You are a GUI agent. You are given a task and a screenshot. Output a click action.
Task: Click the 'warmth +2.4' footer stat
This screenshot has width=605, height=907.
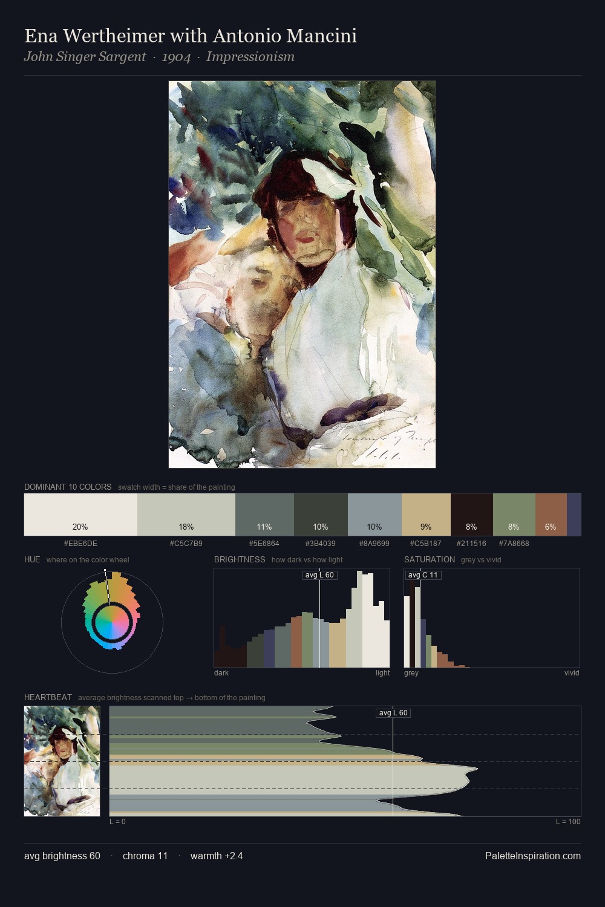[x=217, y=856]
